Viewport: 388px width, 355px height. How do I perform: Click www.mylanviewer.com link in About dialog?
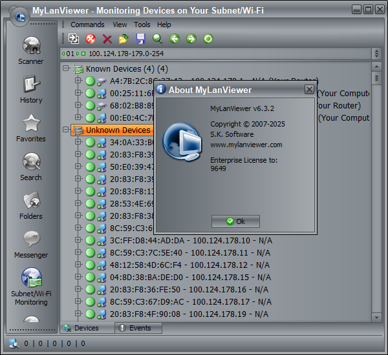click(246, 145)
